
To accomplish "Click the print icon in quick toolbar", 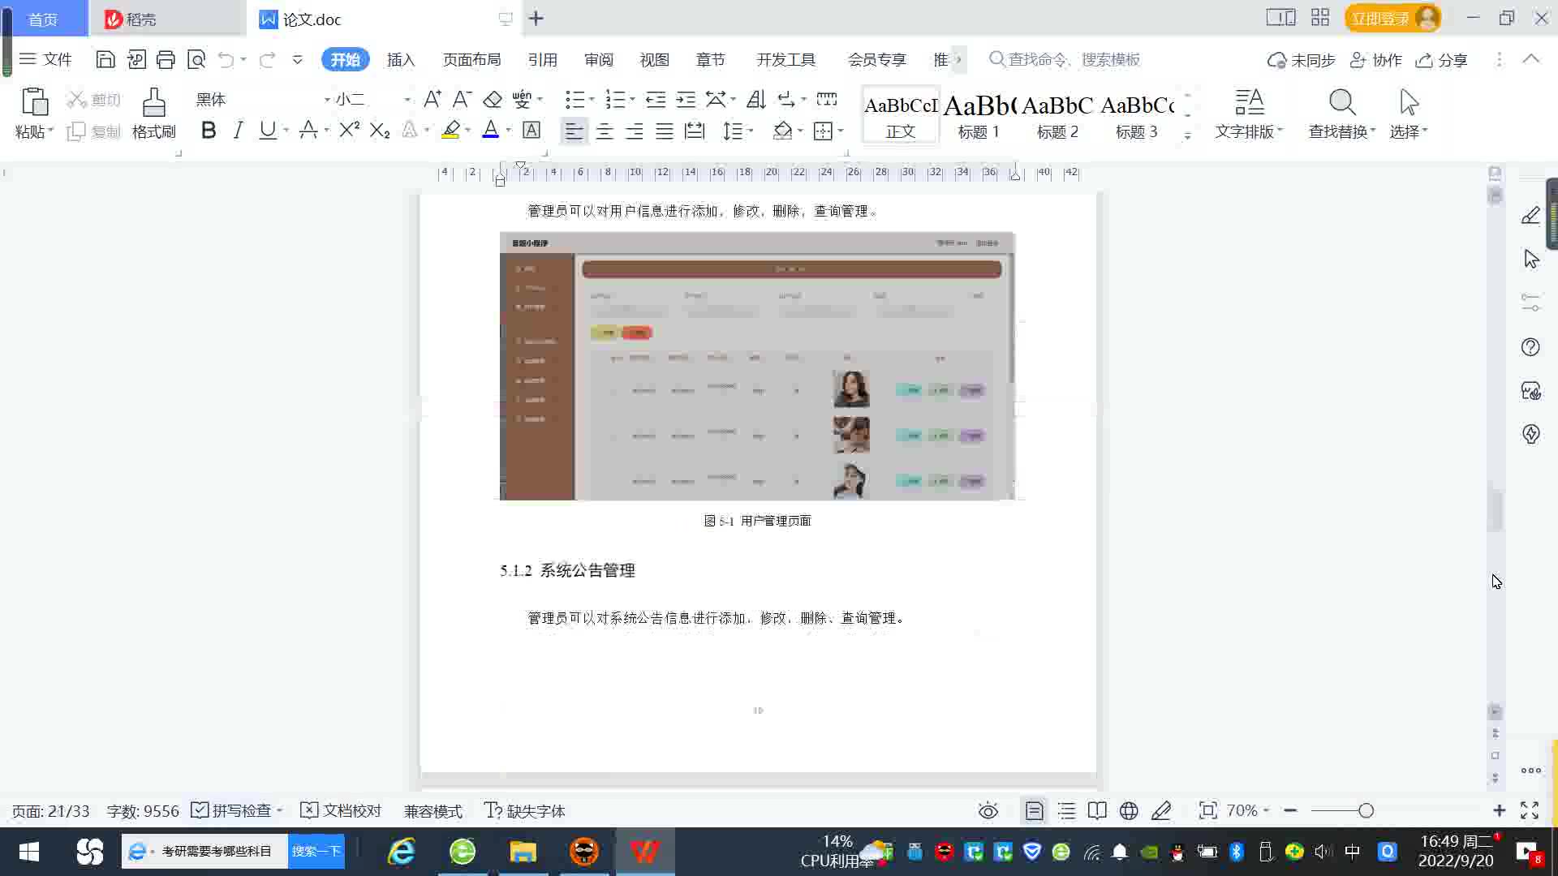I will coord(166,59).
